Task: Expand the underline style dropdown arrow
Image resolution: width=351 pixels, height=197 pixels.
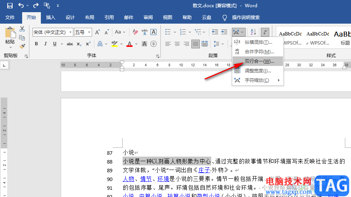Action: pyautogui.click(x=62, y=44)
